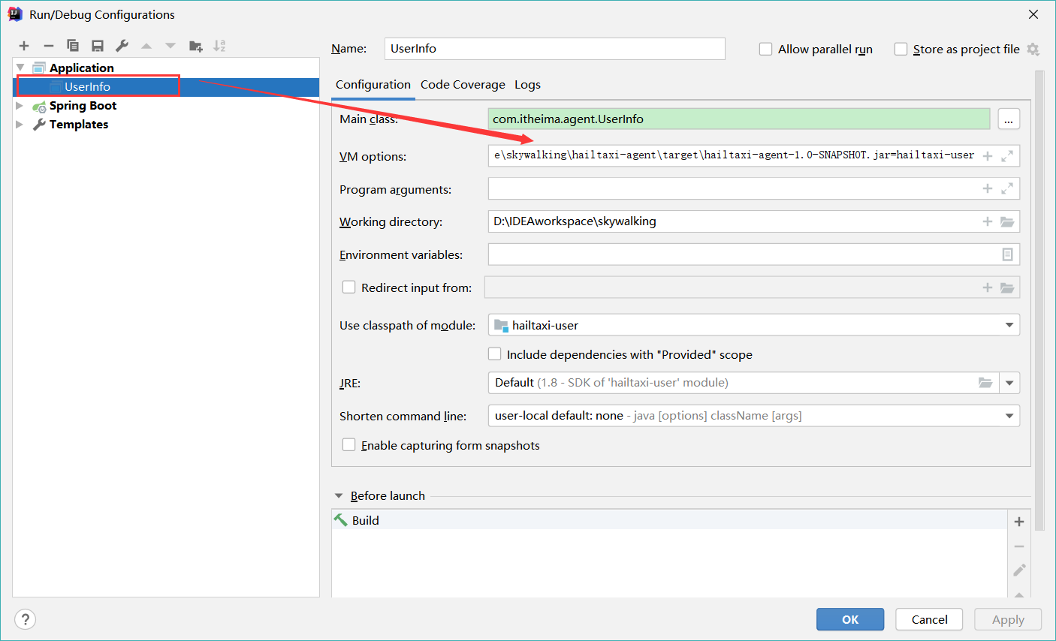Select the Build entry in Before launch
The image size is (1056, 641).
pyautogui.click(x=668, y=520)
